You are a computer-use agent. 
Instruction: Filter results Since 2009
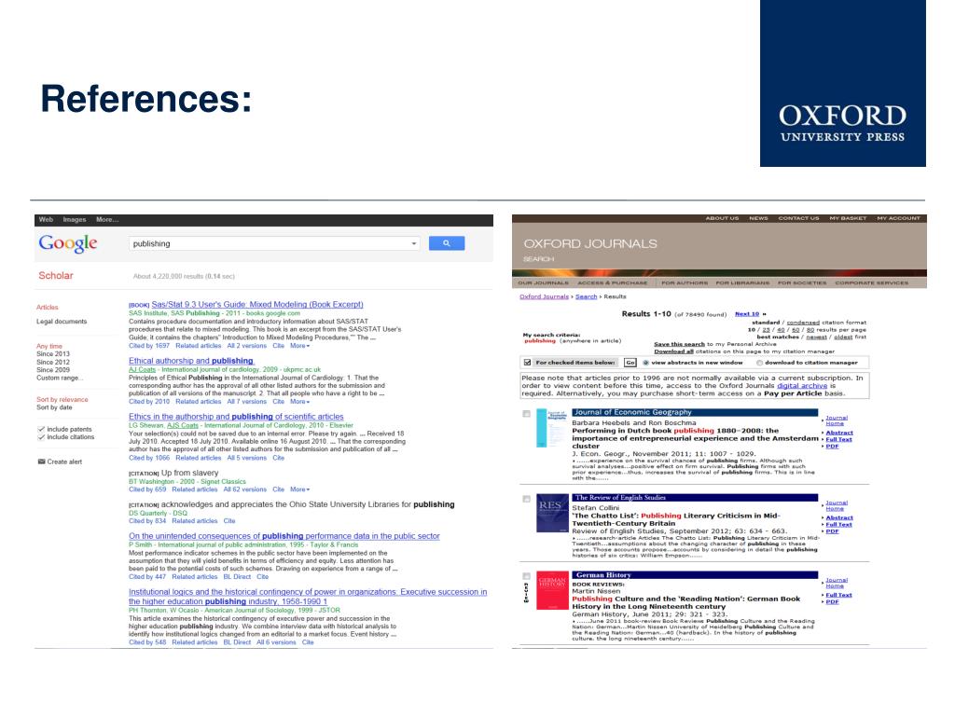click(x=53, y=370)
